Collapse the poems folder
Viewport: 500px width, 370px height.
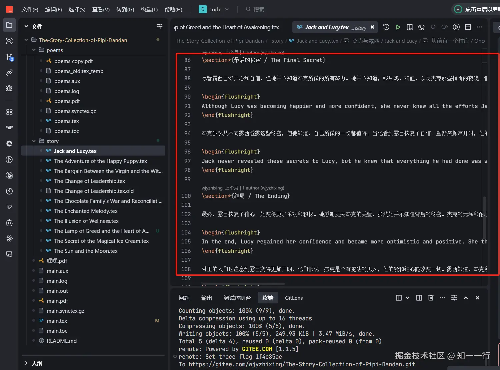[34, 50]
